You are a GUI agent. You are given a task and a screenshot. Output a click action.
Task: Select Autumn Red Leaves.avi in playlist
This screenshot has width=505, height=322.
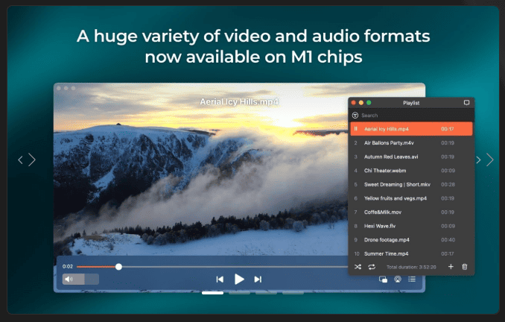pyautogui.click(x=411, y=157)
